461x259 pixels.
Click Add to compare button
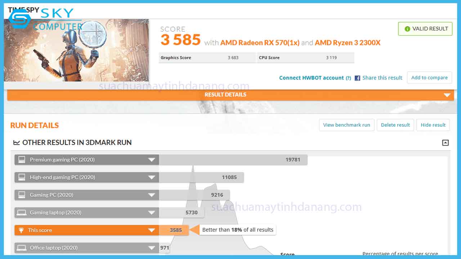click(x=429, y=78)
